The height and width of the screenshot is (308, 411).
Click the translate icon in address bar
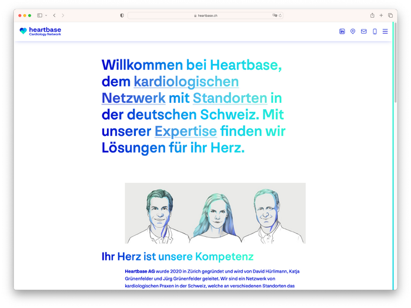coord(275,15)
